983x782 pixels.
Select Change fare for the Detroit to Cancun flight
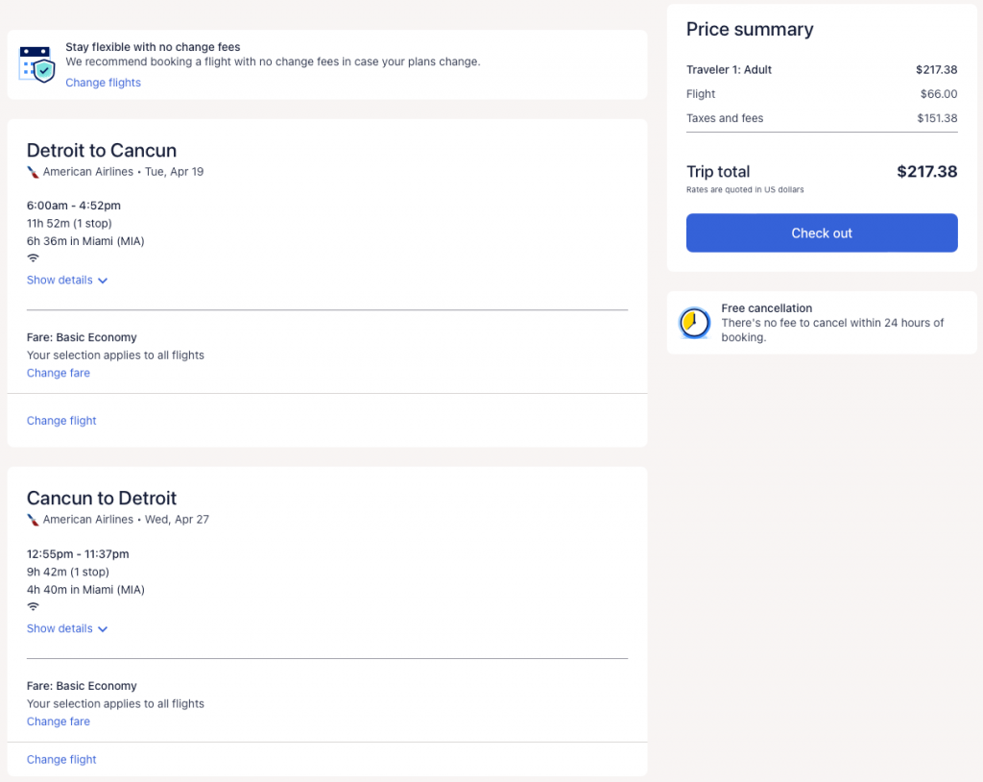coord(59,374)
